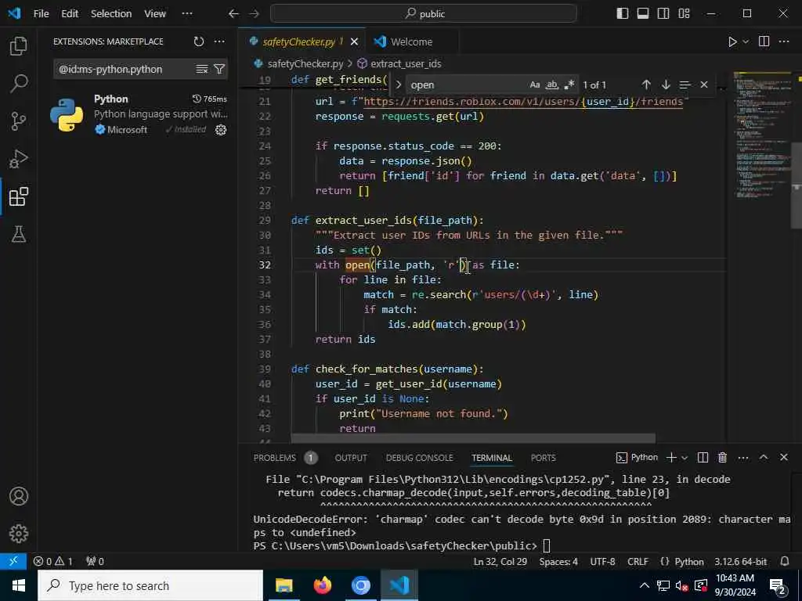Image resolution: width=802 pixels, height=601 pixels.
Task: Open Python extension manage gear
Action: 221,130
